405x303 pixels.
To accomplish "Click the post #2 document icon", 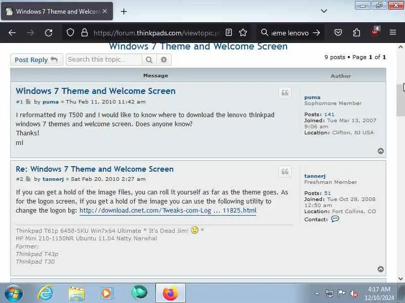I will coord(28,179).
